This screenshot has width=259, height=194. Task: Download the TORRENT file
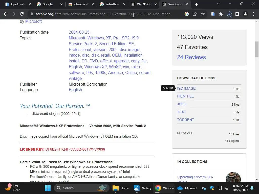point(185,120)
